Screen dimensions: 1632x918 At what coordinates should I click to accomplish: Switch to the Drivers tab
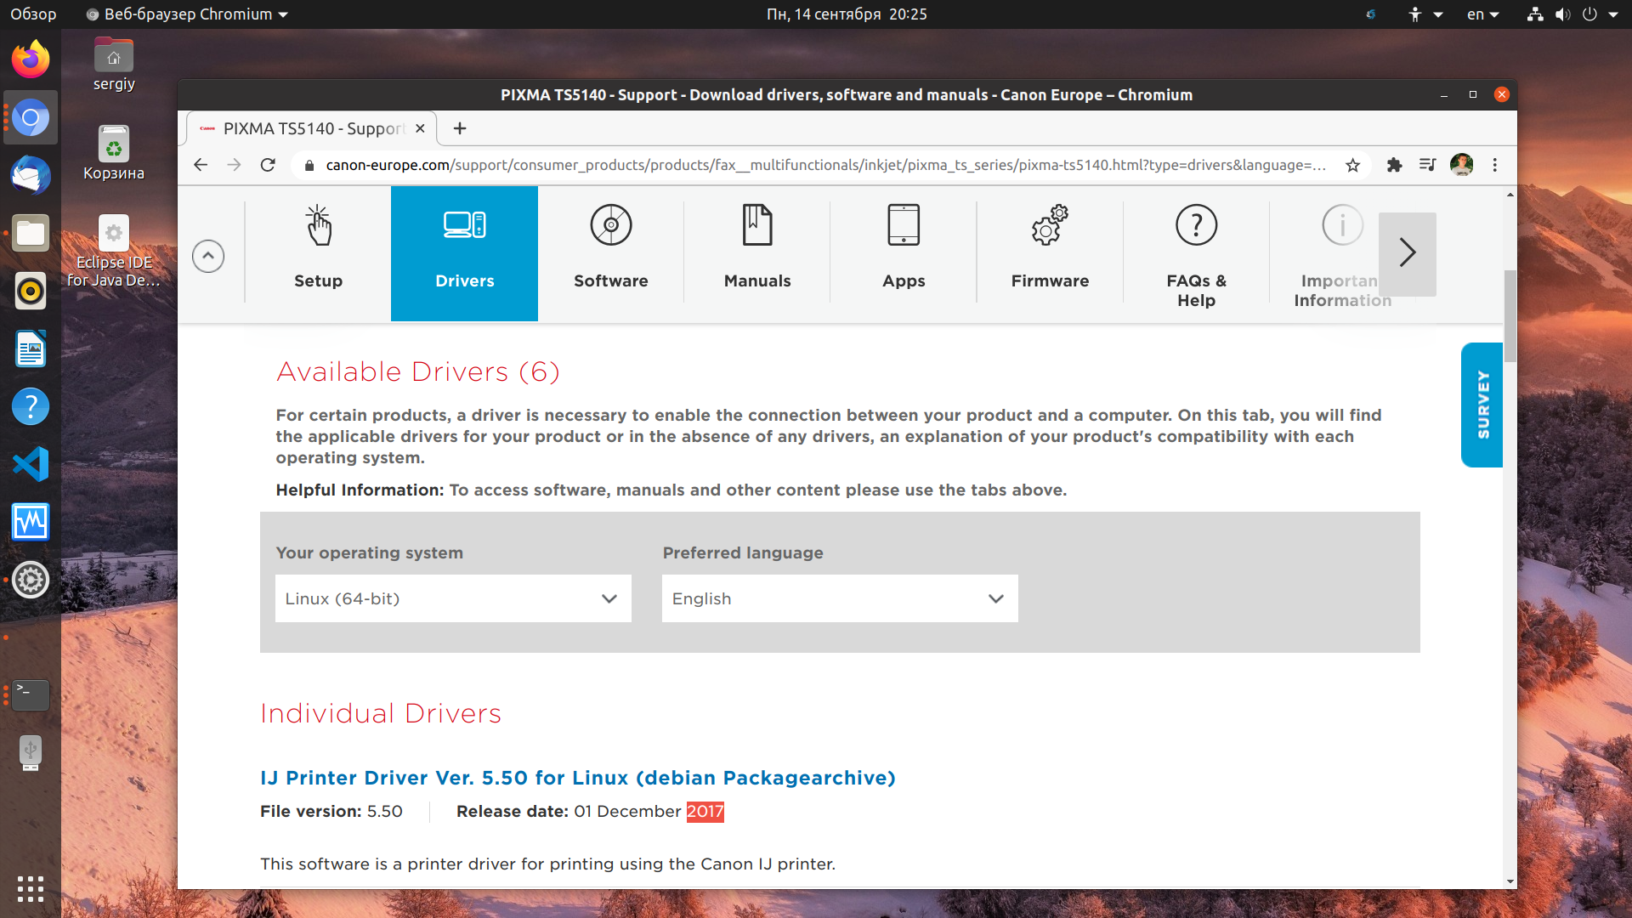click(x=464, y=253)
